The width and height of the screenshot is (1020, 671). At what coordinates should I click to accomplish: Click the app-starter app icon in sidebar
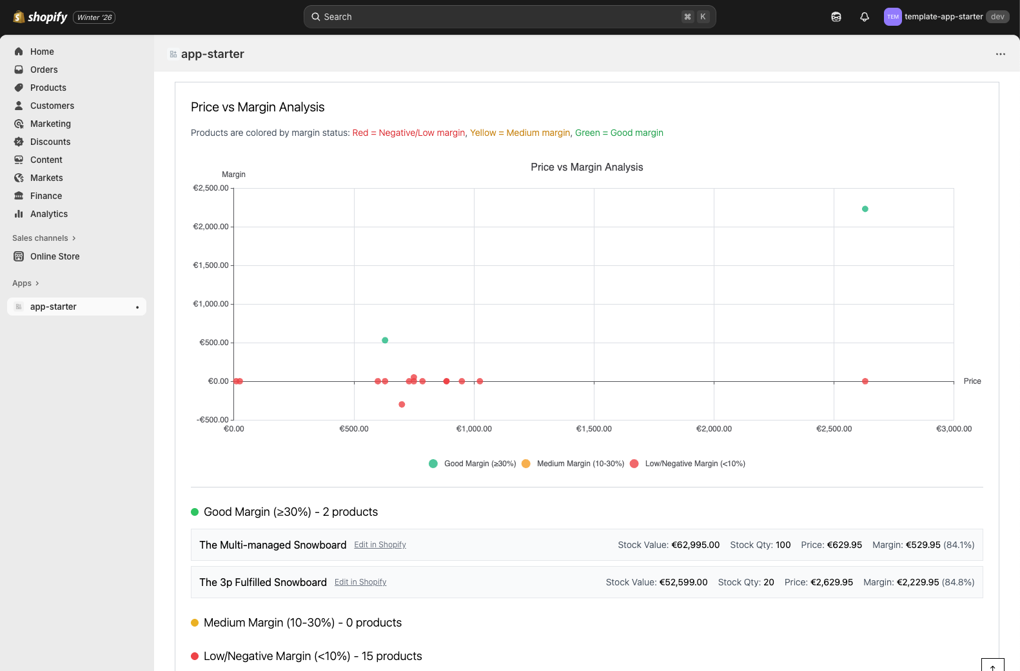[x=19, y=307]
